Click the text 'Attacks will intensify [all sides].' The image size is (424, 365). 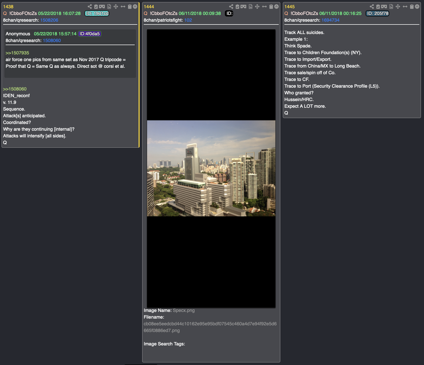(x=35, y=136)
